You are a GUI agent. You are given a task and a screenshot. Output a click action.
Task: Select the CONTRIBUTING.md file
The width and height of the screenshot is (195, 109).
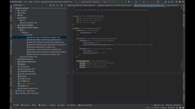(26, 71)
